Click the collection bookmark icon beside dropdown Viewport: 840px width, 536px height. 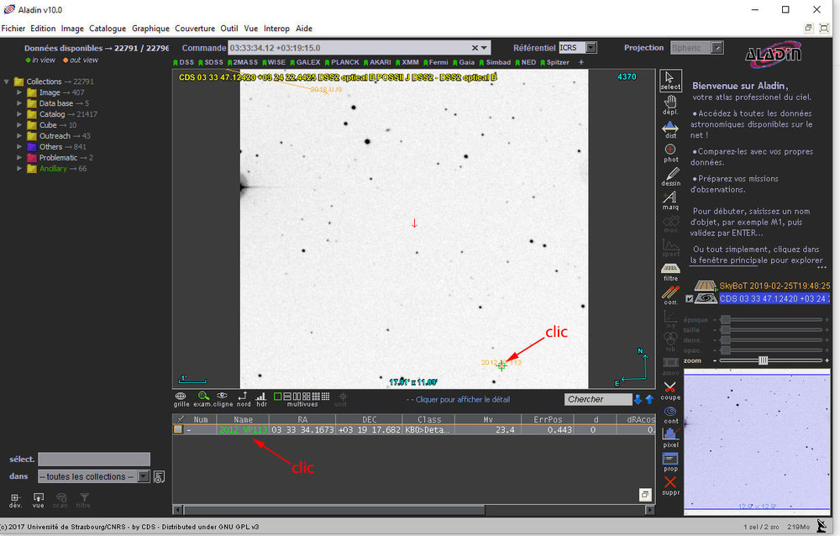point(159,477)
